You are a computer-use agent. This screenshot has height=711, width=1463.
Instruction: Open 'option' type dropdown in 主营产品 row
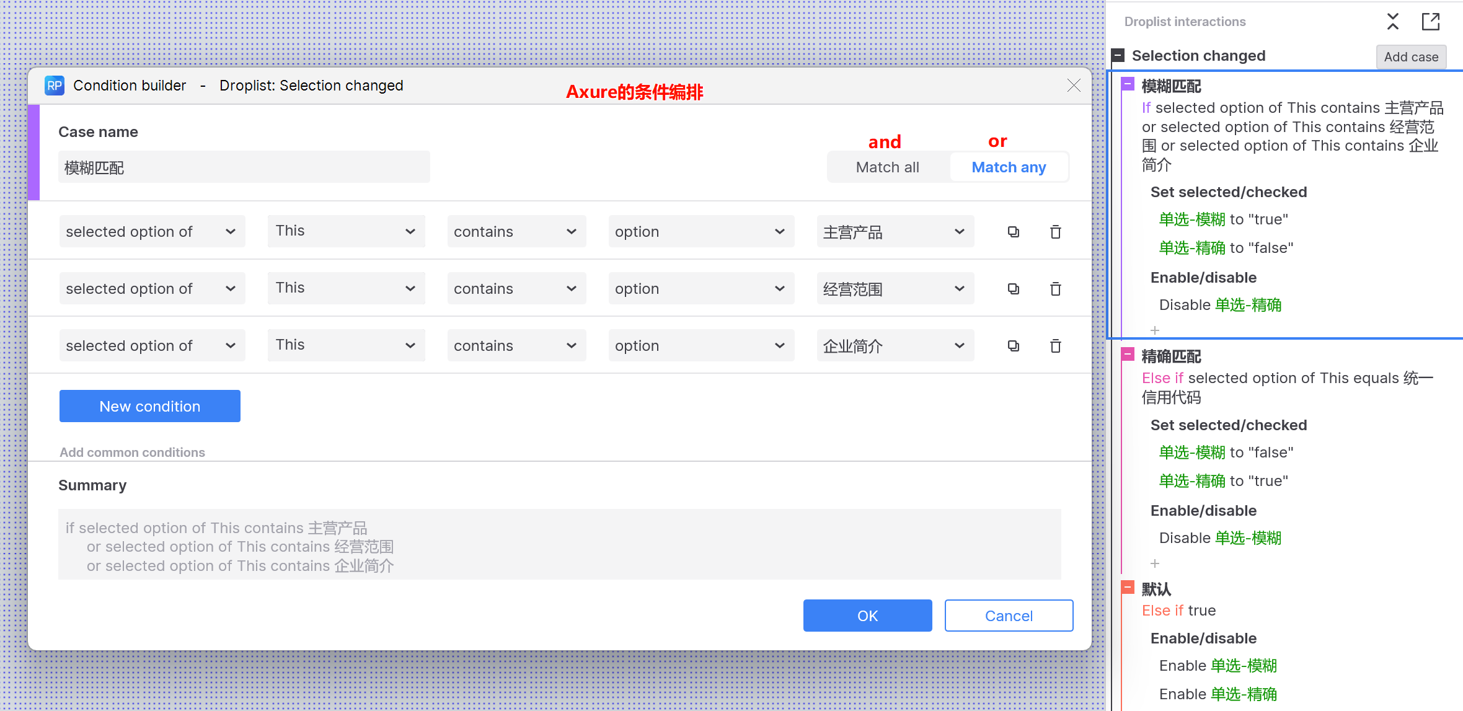click(x=702, y=231)
